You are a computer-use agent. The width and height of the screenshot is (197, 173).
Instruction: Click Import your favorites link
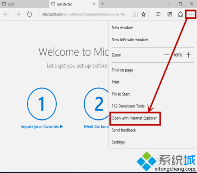(42, 127)
